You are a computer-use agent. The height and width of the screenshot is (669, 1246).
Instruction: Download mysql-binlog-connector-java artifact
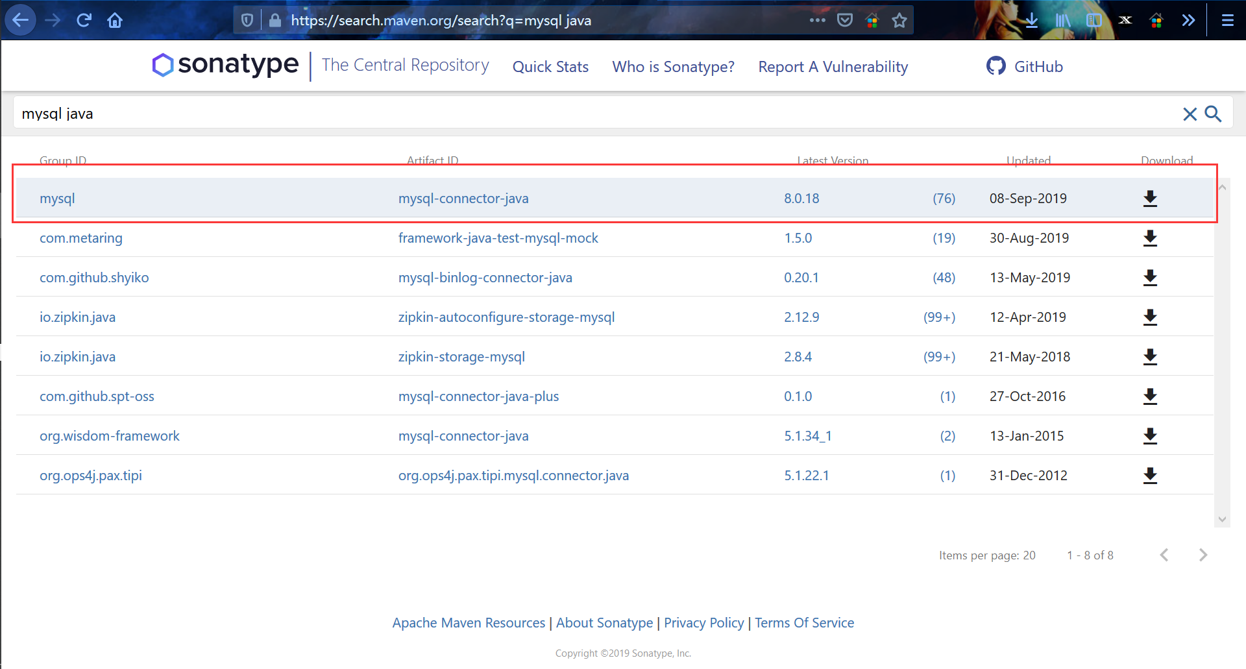pyautogui.click(x=1150, y=278)
